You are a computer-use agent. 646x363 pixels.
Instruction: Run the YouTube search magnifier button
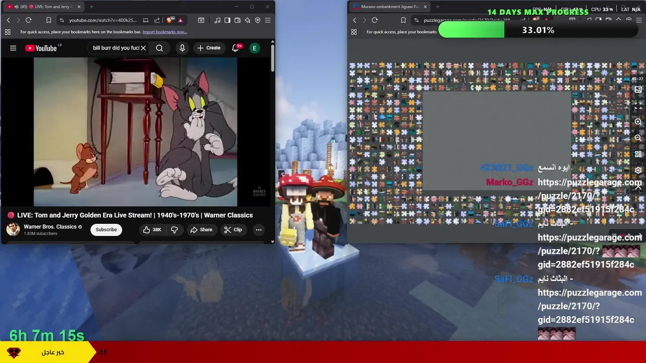point(159,48)
